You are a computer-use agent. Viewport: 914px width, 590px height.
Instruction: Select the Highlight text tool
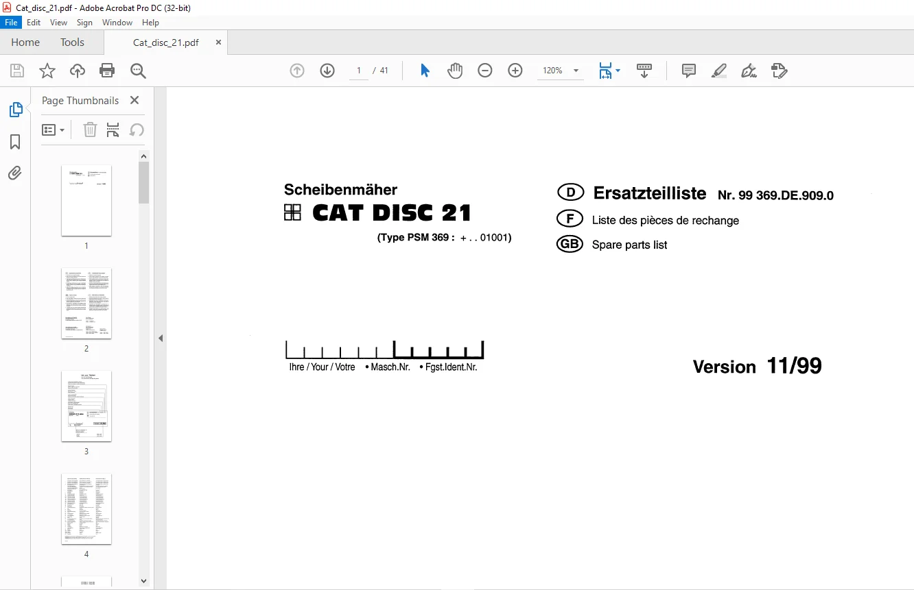point(719,71)
